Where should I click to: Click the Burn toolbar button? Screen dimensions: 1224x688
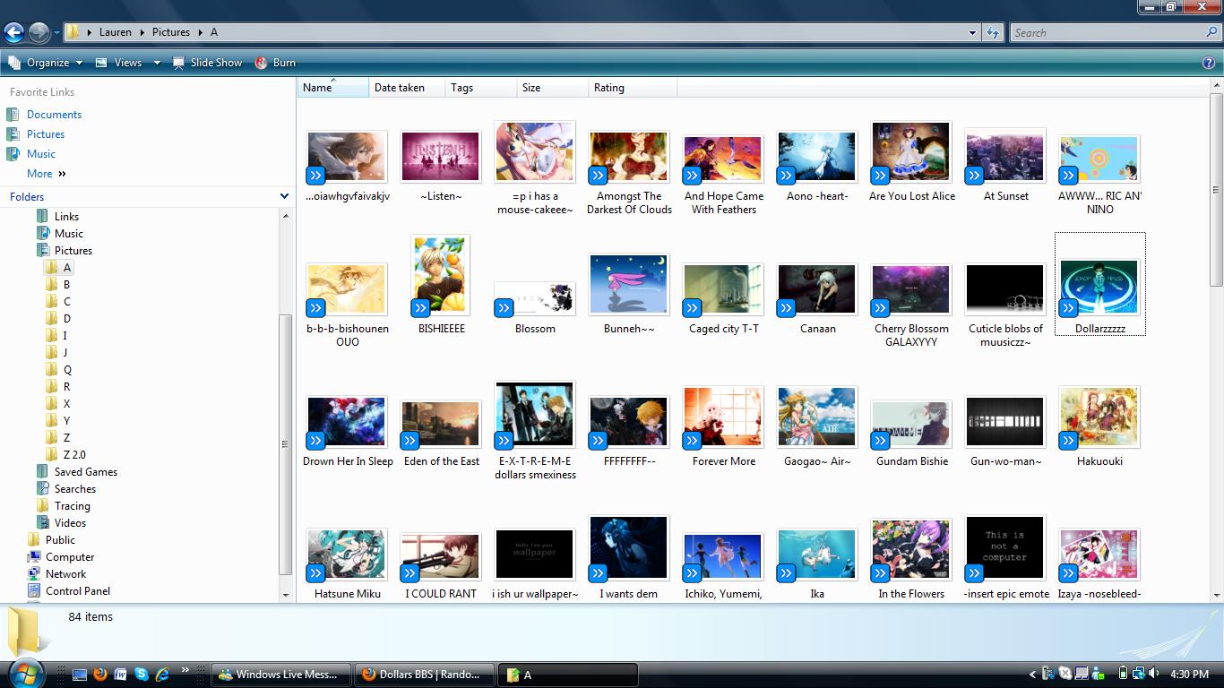[x=275, y=63]
